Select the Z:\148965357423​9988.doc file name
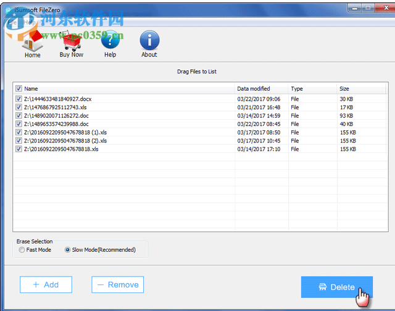This screenshot has height=311, width=395. (56, 124)
